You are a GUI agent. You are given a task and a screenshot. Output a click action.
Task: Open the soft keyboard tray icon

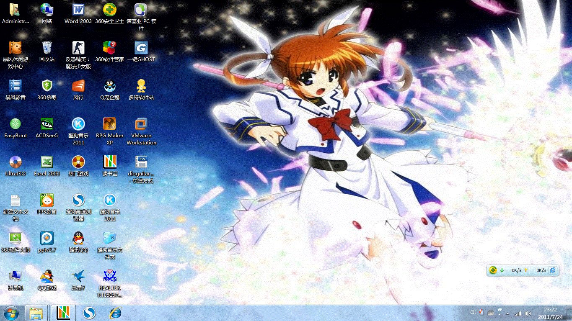[491, 313]
